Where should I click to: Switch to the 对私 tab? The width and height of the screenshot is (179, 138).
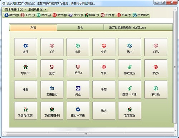(x=33, y=27)
